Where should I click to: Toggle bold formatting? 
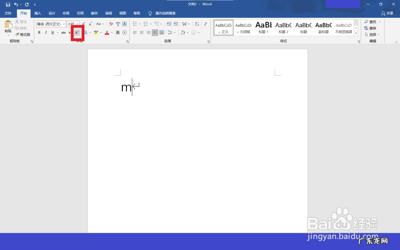39,32
